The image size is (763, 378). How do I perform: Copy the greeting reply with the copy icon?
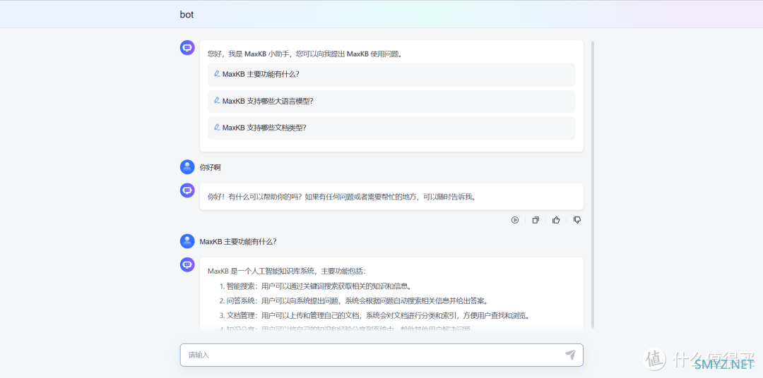pos(536,220)
